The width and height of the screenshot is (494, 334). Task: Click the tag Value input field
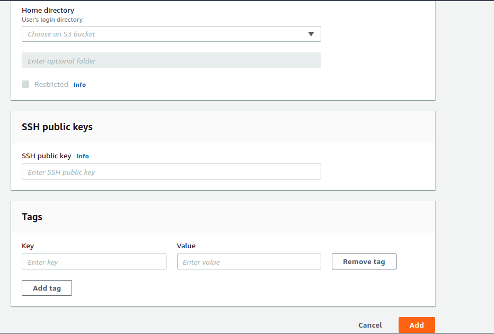(249, 261)
